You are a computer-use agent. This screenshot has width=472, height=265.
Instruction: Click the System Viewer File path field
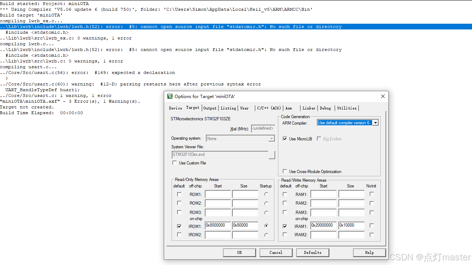[220, 155]
